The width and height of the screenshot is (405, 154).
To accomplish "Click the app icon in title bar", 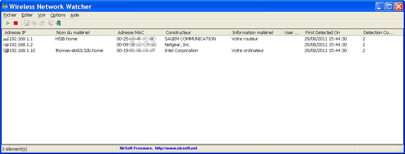I will 4,6.
